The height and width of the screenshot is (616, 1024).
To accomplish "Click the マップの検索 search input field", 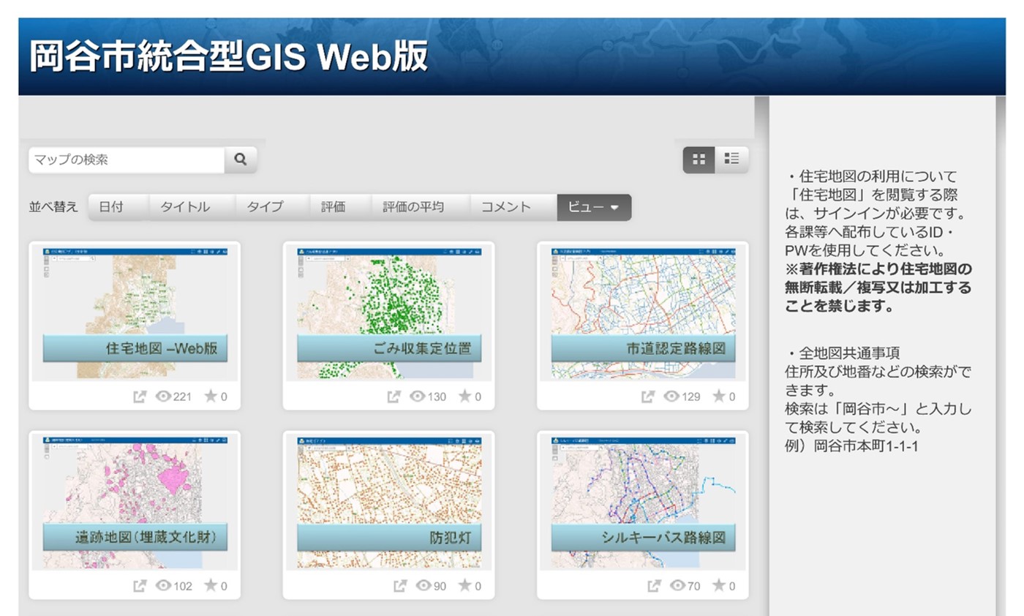I will pyautogui.click(x=124, y=159).
